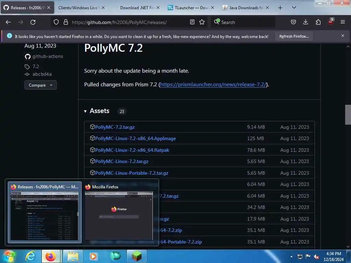Close the Clients/Windows Live tab

[x=103, y=8]
